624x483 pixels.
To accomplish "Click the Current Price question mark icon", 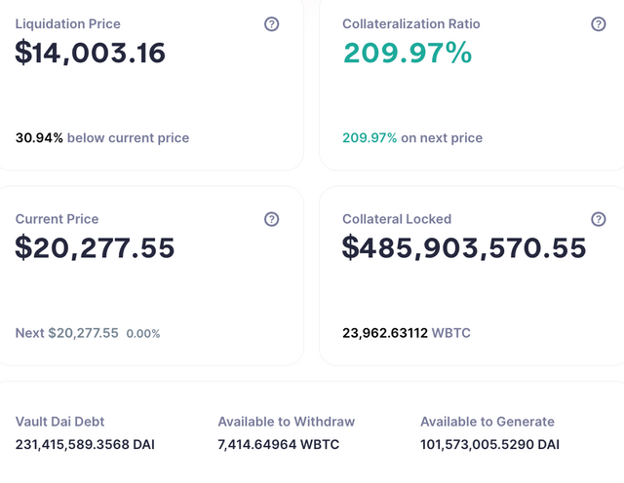I will pyautogui.click(x=272, y=220).
